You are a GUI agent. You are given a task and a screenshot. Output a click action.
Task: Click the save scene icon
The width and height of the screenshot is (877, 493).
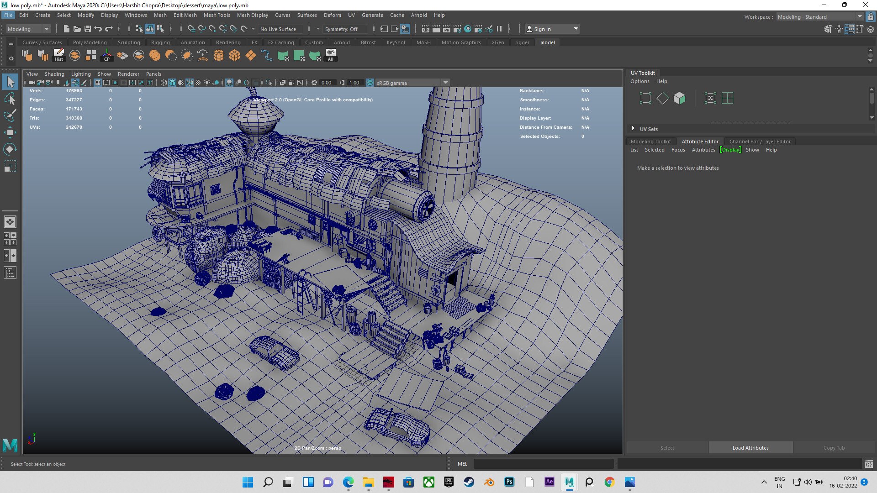[x=88, y=29]
